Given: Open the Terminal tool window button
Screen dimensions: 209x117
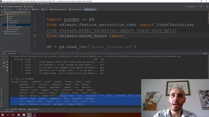Looking at the screenshot, I should pos(23,109).
